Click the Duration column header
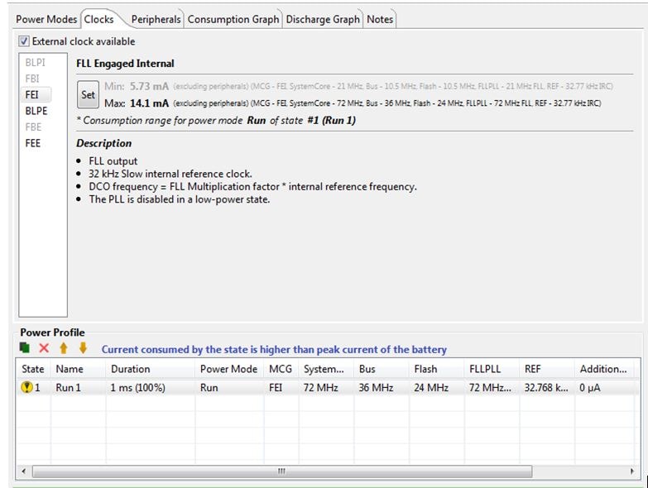 [131, 369]
